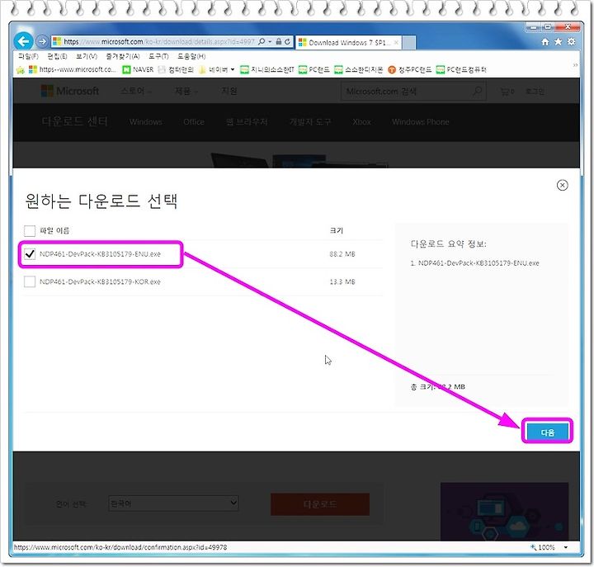Open the 100% zoom level dropdown arrow

point(566,547)
